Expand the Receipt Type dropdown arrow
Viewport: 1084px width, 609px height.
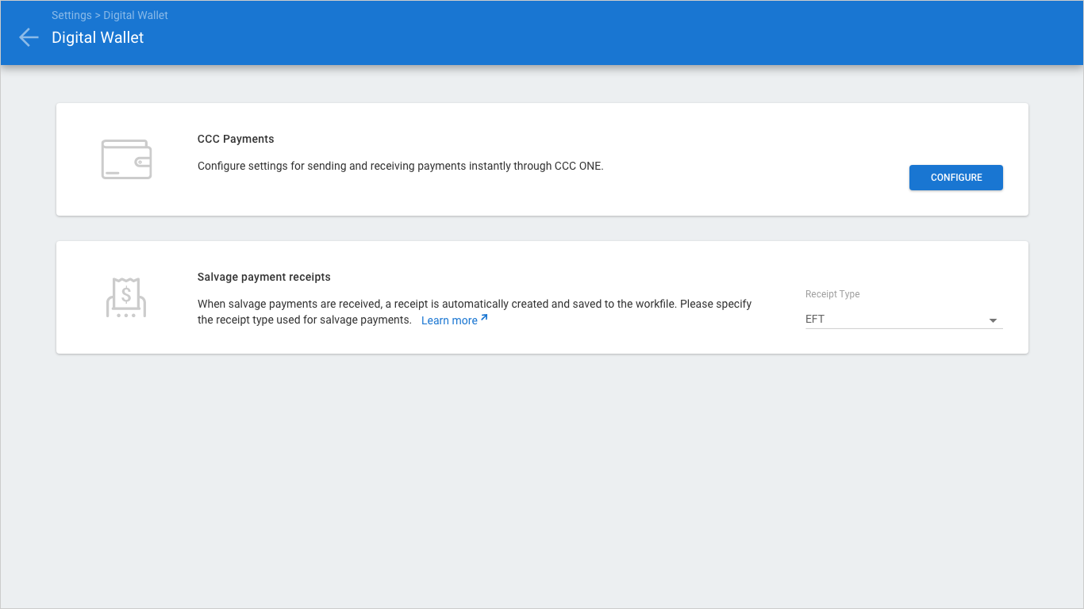[993, 320]
